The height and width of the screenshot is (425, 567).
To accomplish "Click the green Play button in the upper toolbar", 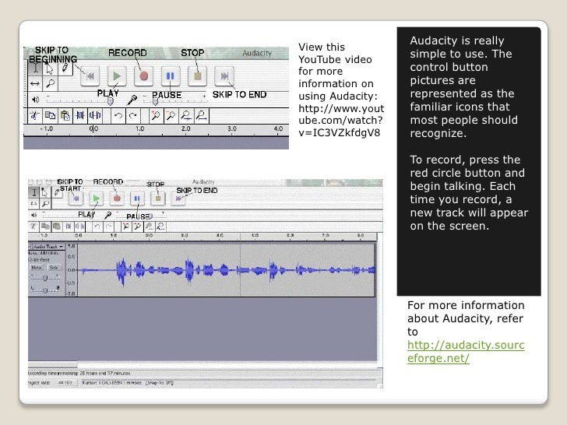I will point(117,76).
